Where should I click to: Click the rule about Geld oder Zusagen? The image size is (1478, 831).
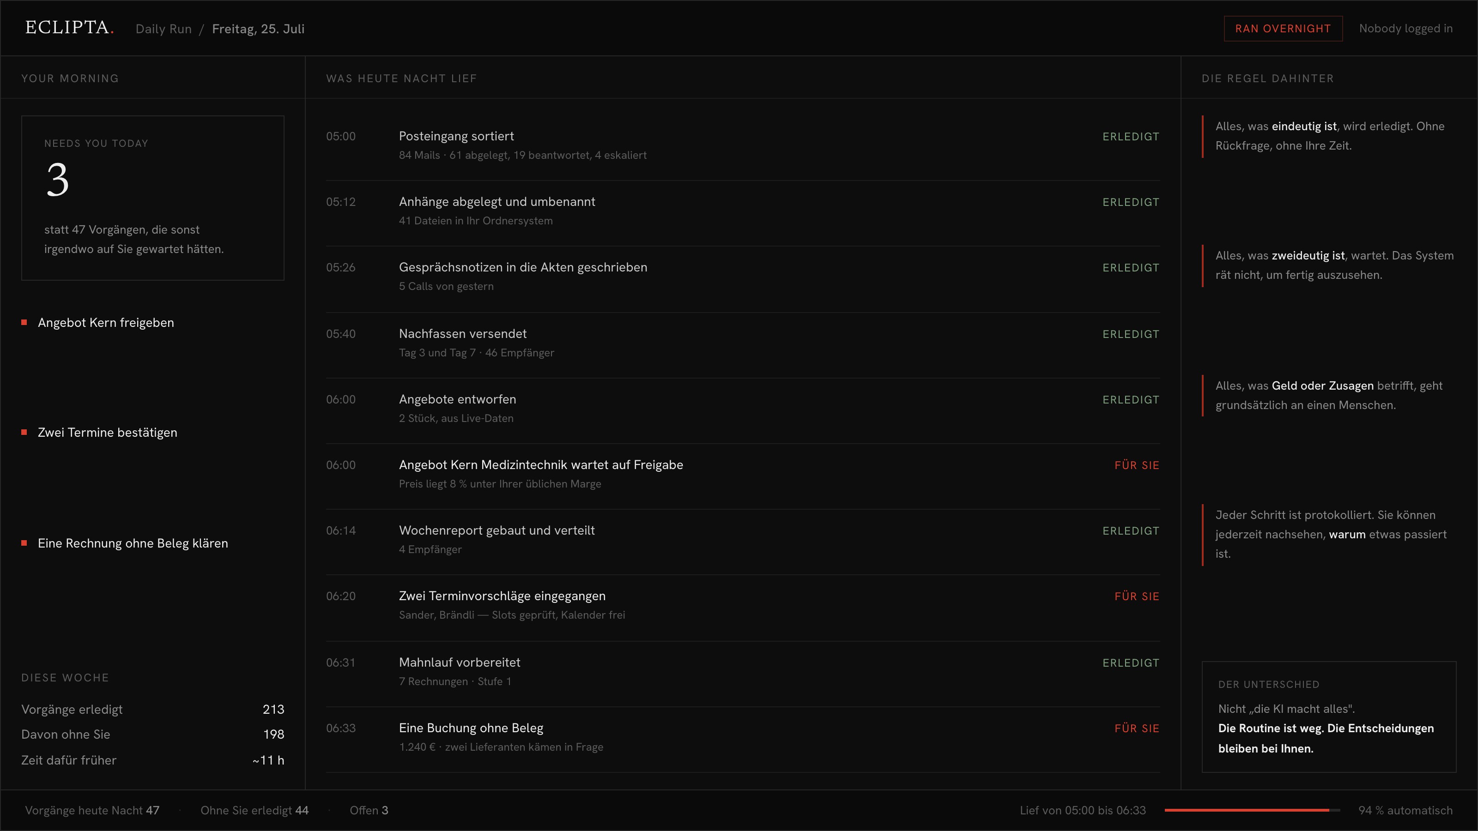pos(1329,396)
